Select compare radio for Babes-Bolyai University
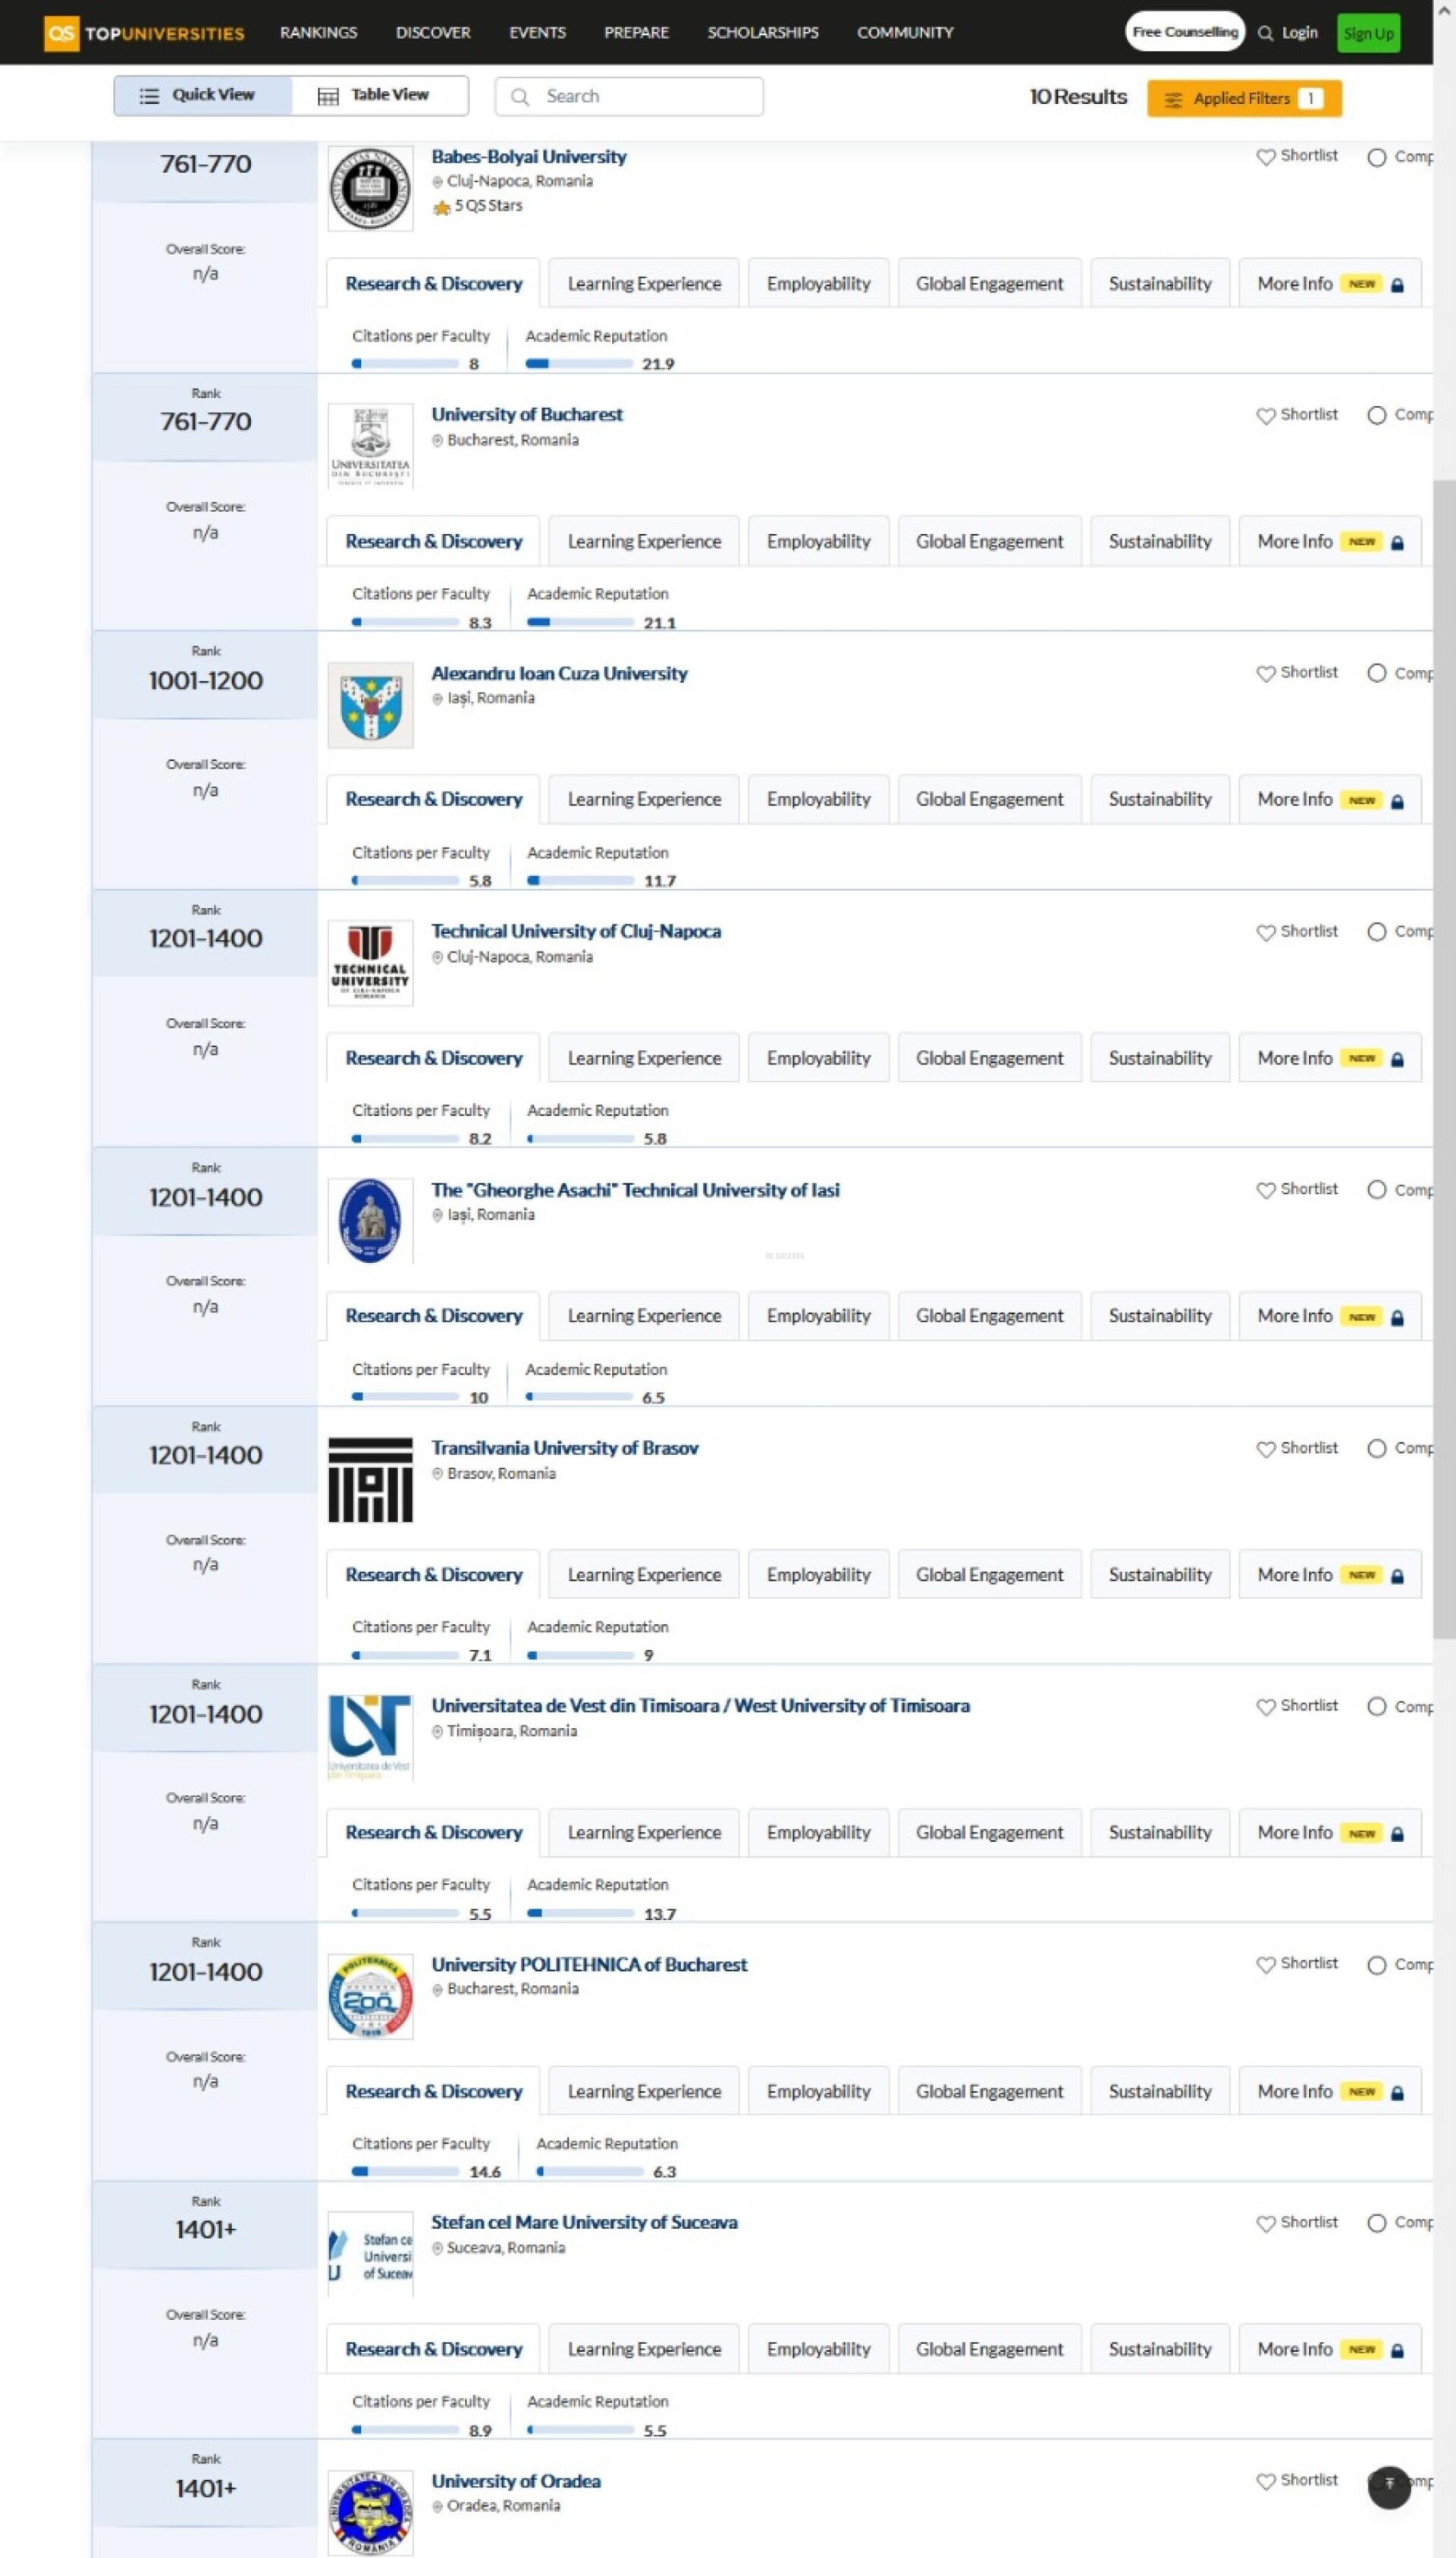Viewport: 1456px width, 2558px height. pyautogui.click(x=1376, y=157)
